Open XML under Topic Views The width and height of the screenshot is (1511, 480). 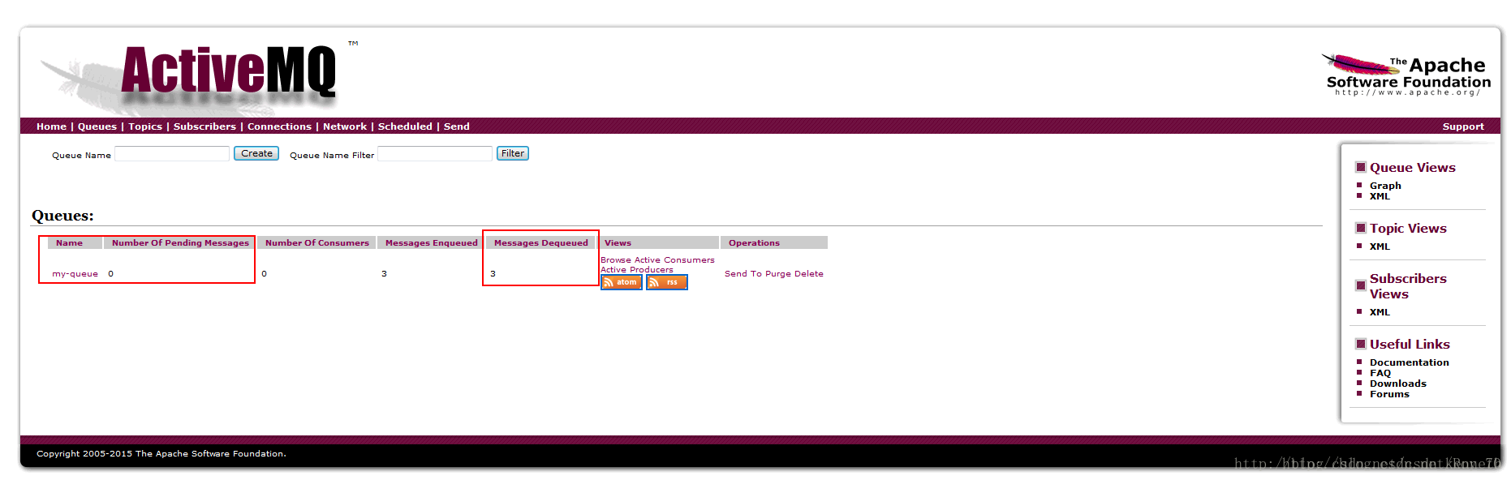click(1380, 246)
